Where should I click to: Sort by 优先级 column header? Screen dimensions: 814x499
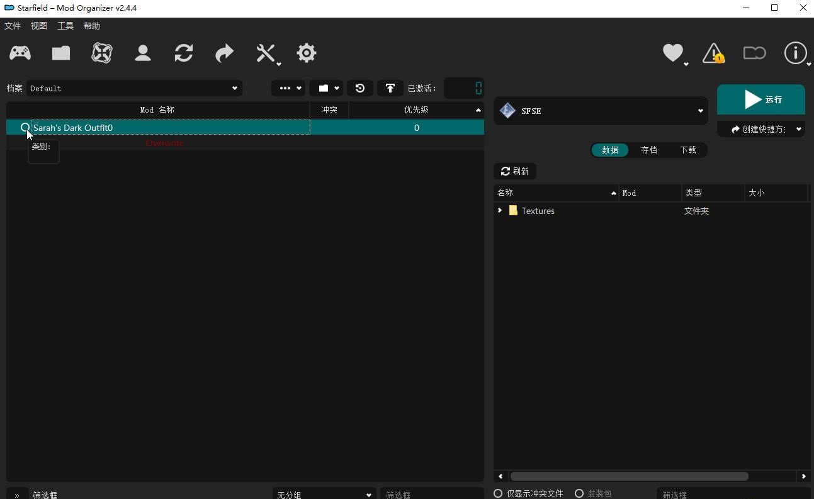416,109
